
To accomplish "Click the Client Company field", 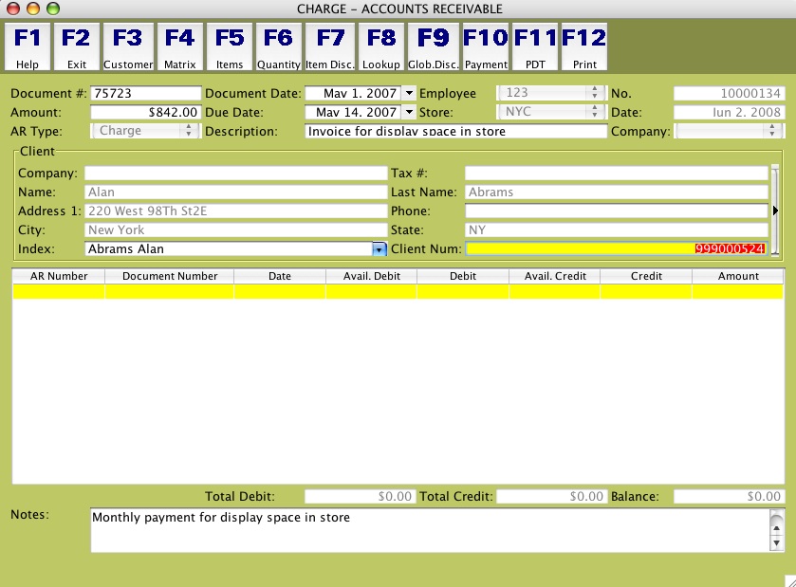I will click(x=236, y=173).
